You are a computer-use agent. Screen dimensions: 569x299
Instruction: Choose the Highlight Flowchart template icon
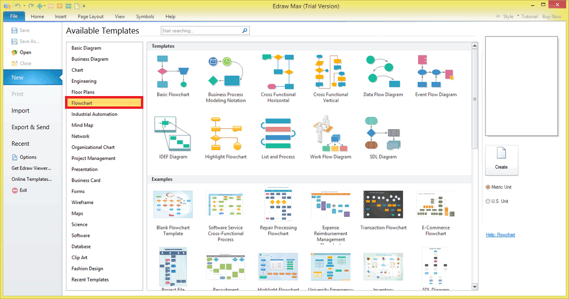226,133
